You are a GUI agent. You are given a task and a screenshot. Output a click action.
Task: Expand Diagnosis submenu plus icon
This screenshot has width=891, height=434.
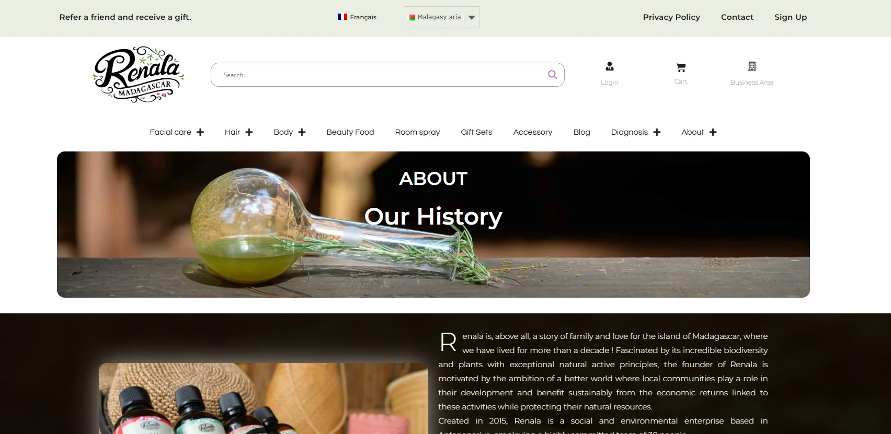pos(657,132)
